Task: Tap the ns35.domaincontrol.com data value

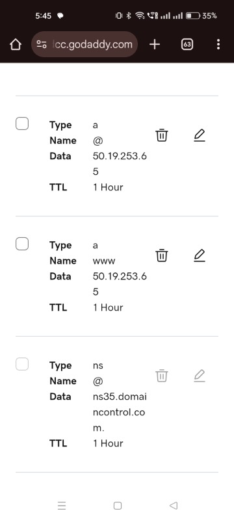Action: [120, 412]
